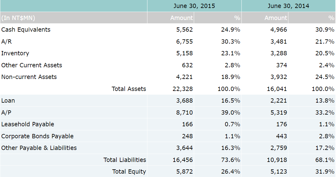Click the June 30, 2014 column header

click(288, 6)
